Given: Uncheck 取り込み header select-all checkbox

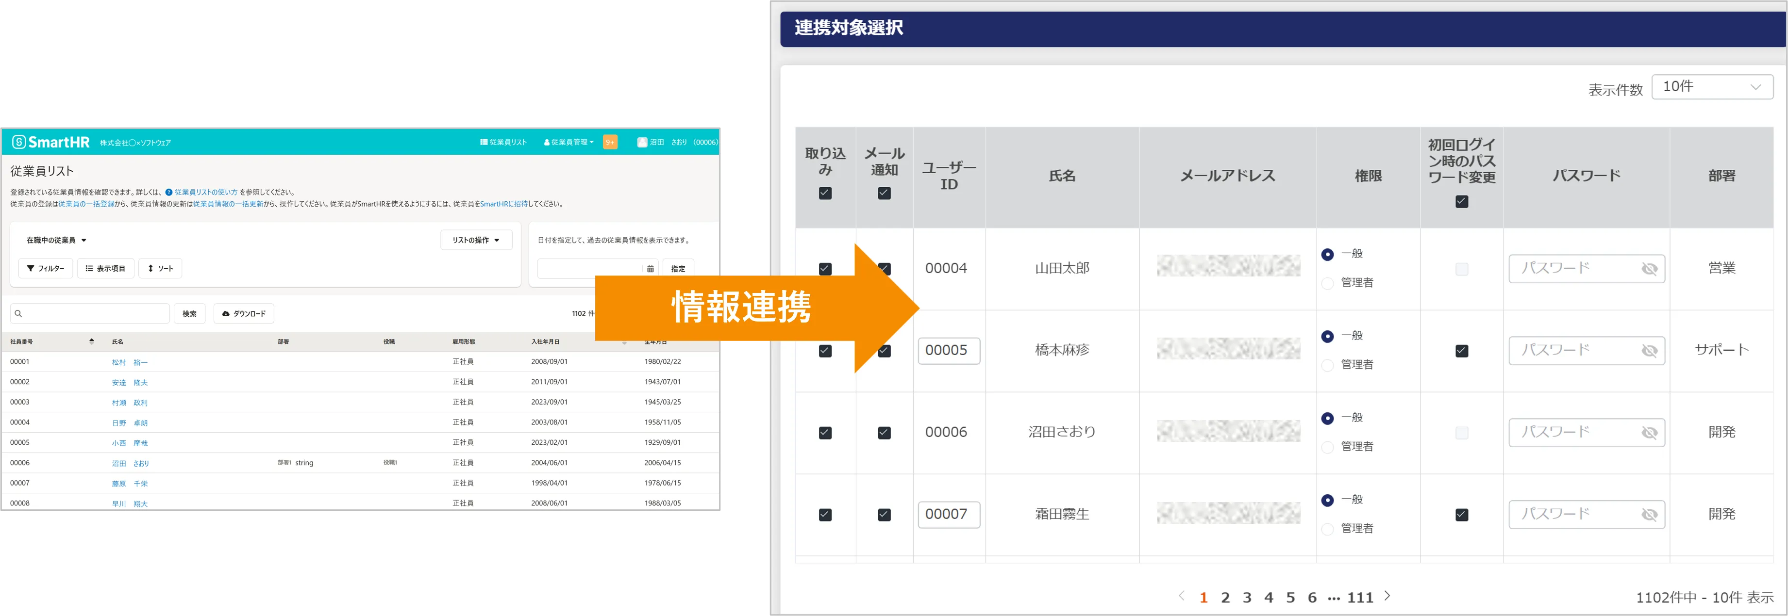Looking at the screenshot, I should coord(825,194).
